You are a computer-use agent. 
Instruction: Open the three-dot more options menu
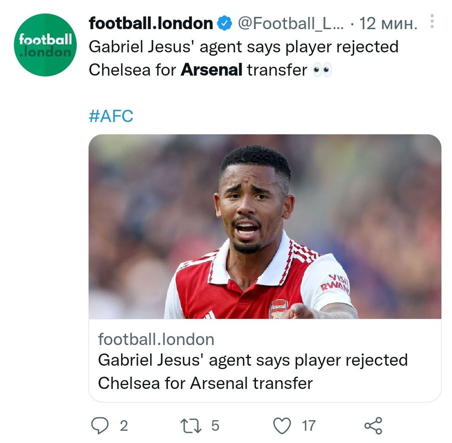click(x=432, y=22)
